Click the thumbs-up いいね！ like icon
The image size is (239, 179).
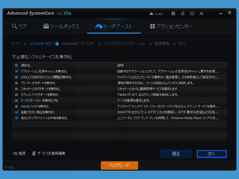151,14
